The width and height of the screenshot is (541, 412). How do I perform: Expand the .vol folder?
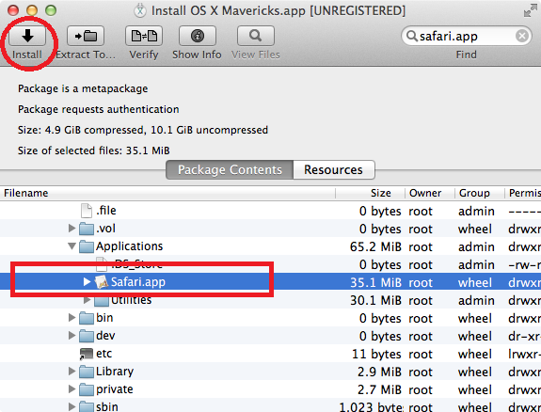(72, 228)
